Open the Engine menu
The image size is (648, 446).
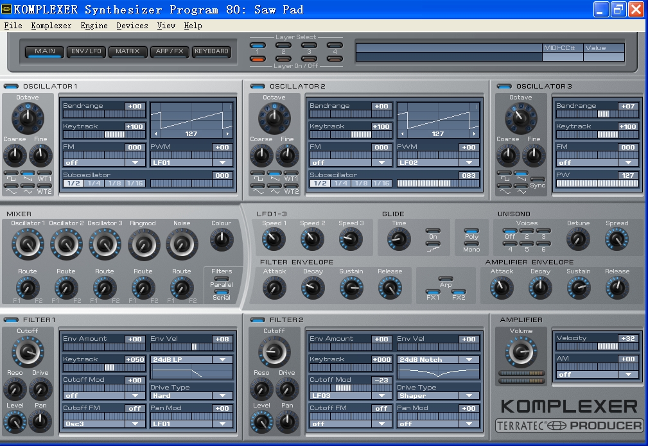click(94, 26)
